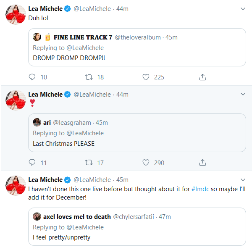This screenshot has height=250, width=252.
Task: Open more options on the #lmdc tweet
Action: pyautogui.click(x=243, y=180)
